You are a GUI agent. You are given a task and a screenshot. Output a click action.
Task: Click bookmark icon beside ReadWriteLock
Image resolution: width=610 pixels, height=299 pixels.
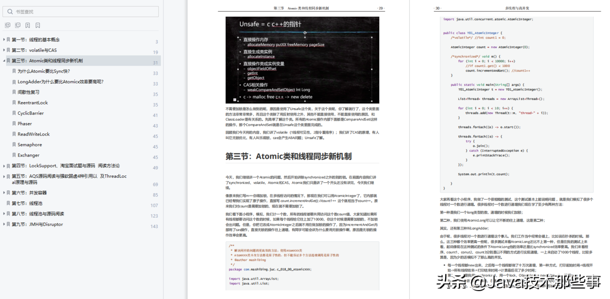coord(14,134)
